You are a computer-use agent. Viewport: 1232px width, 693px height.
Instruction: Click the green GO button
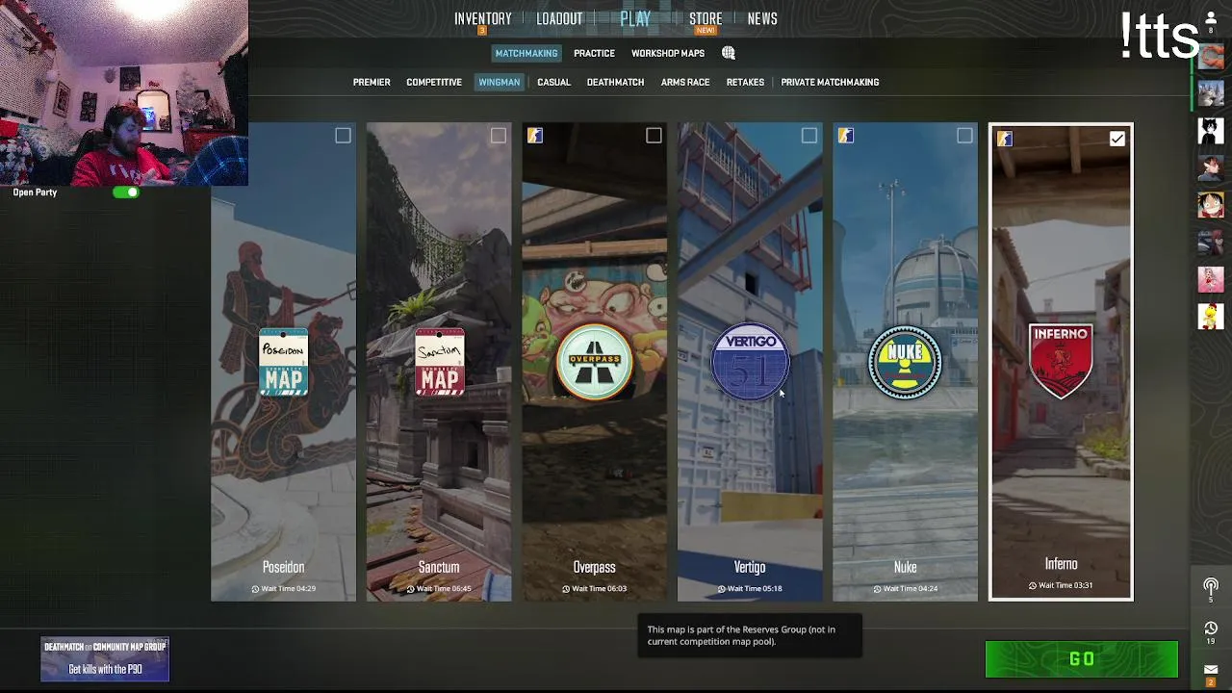coord(1082,659)
